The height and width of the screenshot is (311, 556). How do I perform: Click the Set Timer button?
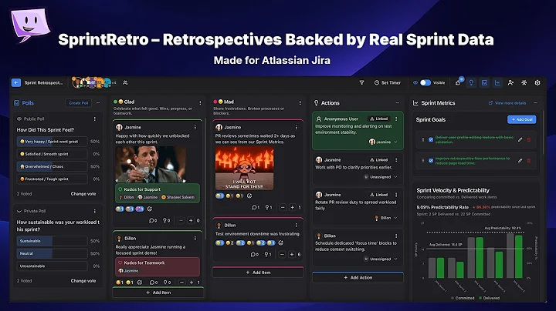pos(387,82)
